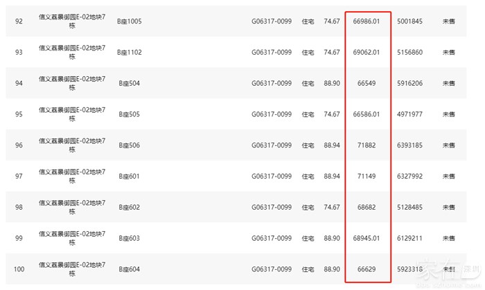Click total price 5001845

point(410,21)
